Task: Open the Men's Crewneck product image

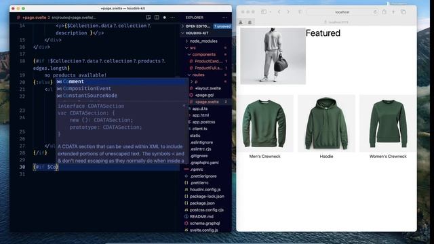Action: click(x=265, y=123)
